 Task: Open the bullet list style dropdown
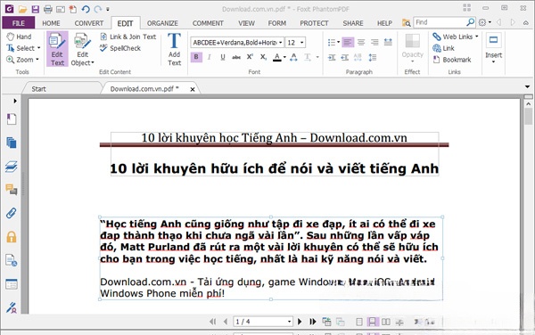click(x=338, y=42)
